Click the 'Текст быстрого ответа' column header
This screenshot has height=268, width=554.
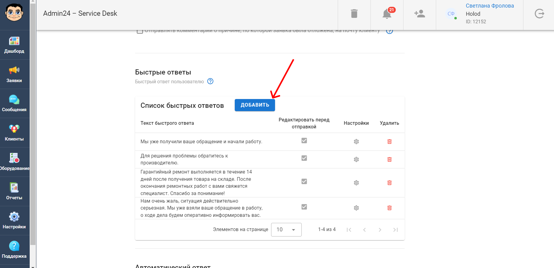167,123
